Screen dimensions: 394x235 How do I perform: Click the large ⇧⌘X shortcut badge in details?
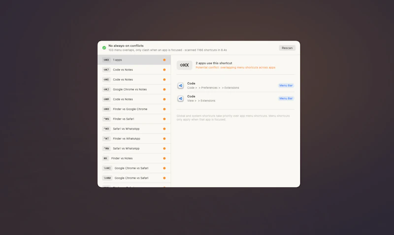coord(184,65)
